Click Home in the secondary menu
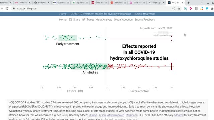 [63, 20]
